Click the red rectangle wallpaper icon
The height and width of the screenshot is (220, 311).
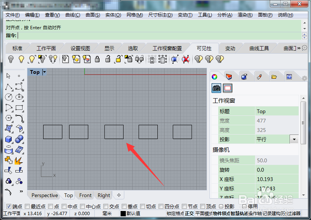point(228,88)
